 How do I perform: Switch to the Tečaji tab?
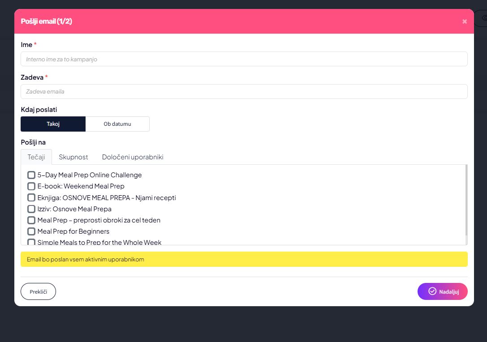pyautogui.click(x=36, y=157)
